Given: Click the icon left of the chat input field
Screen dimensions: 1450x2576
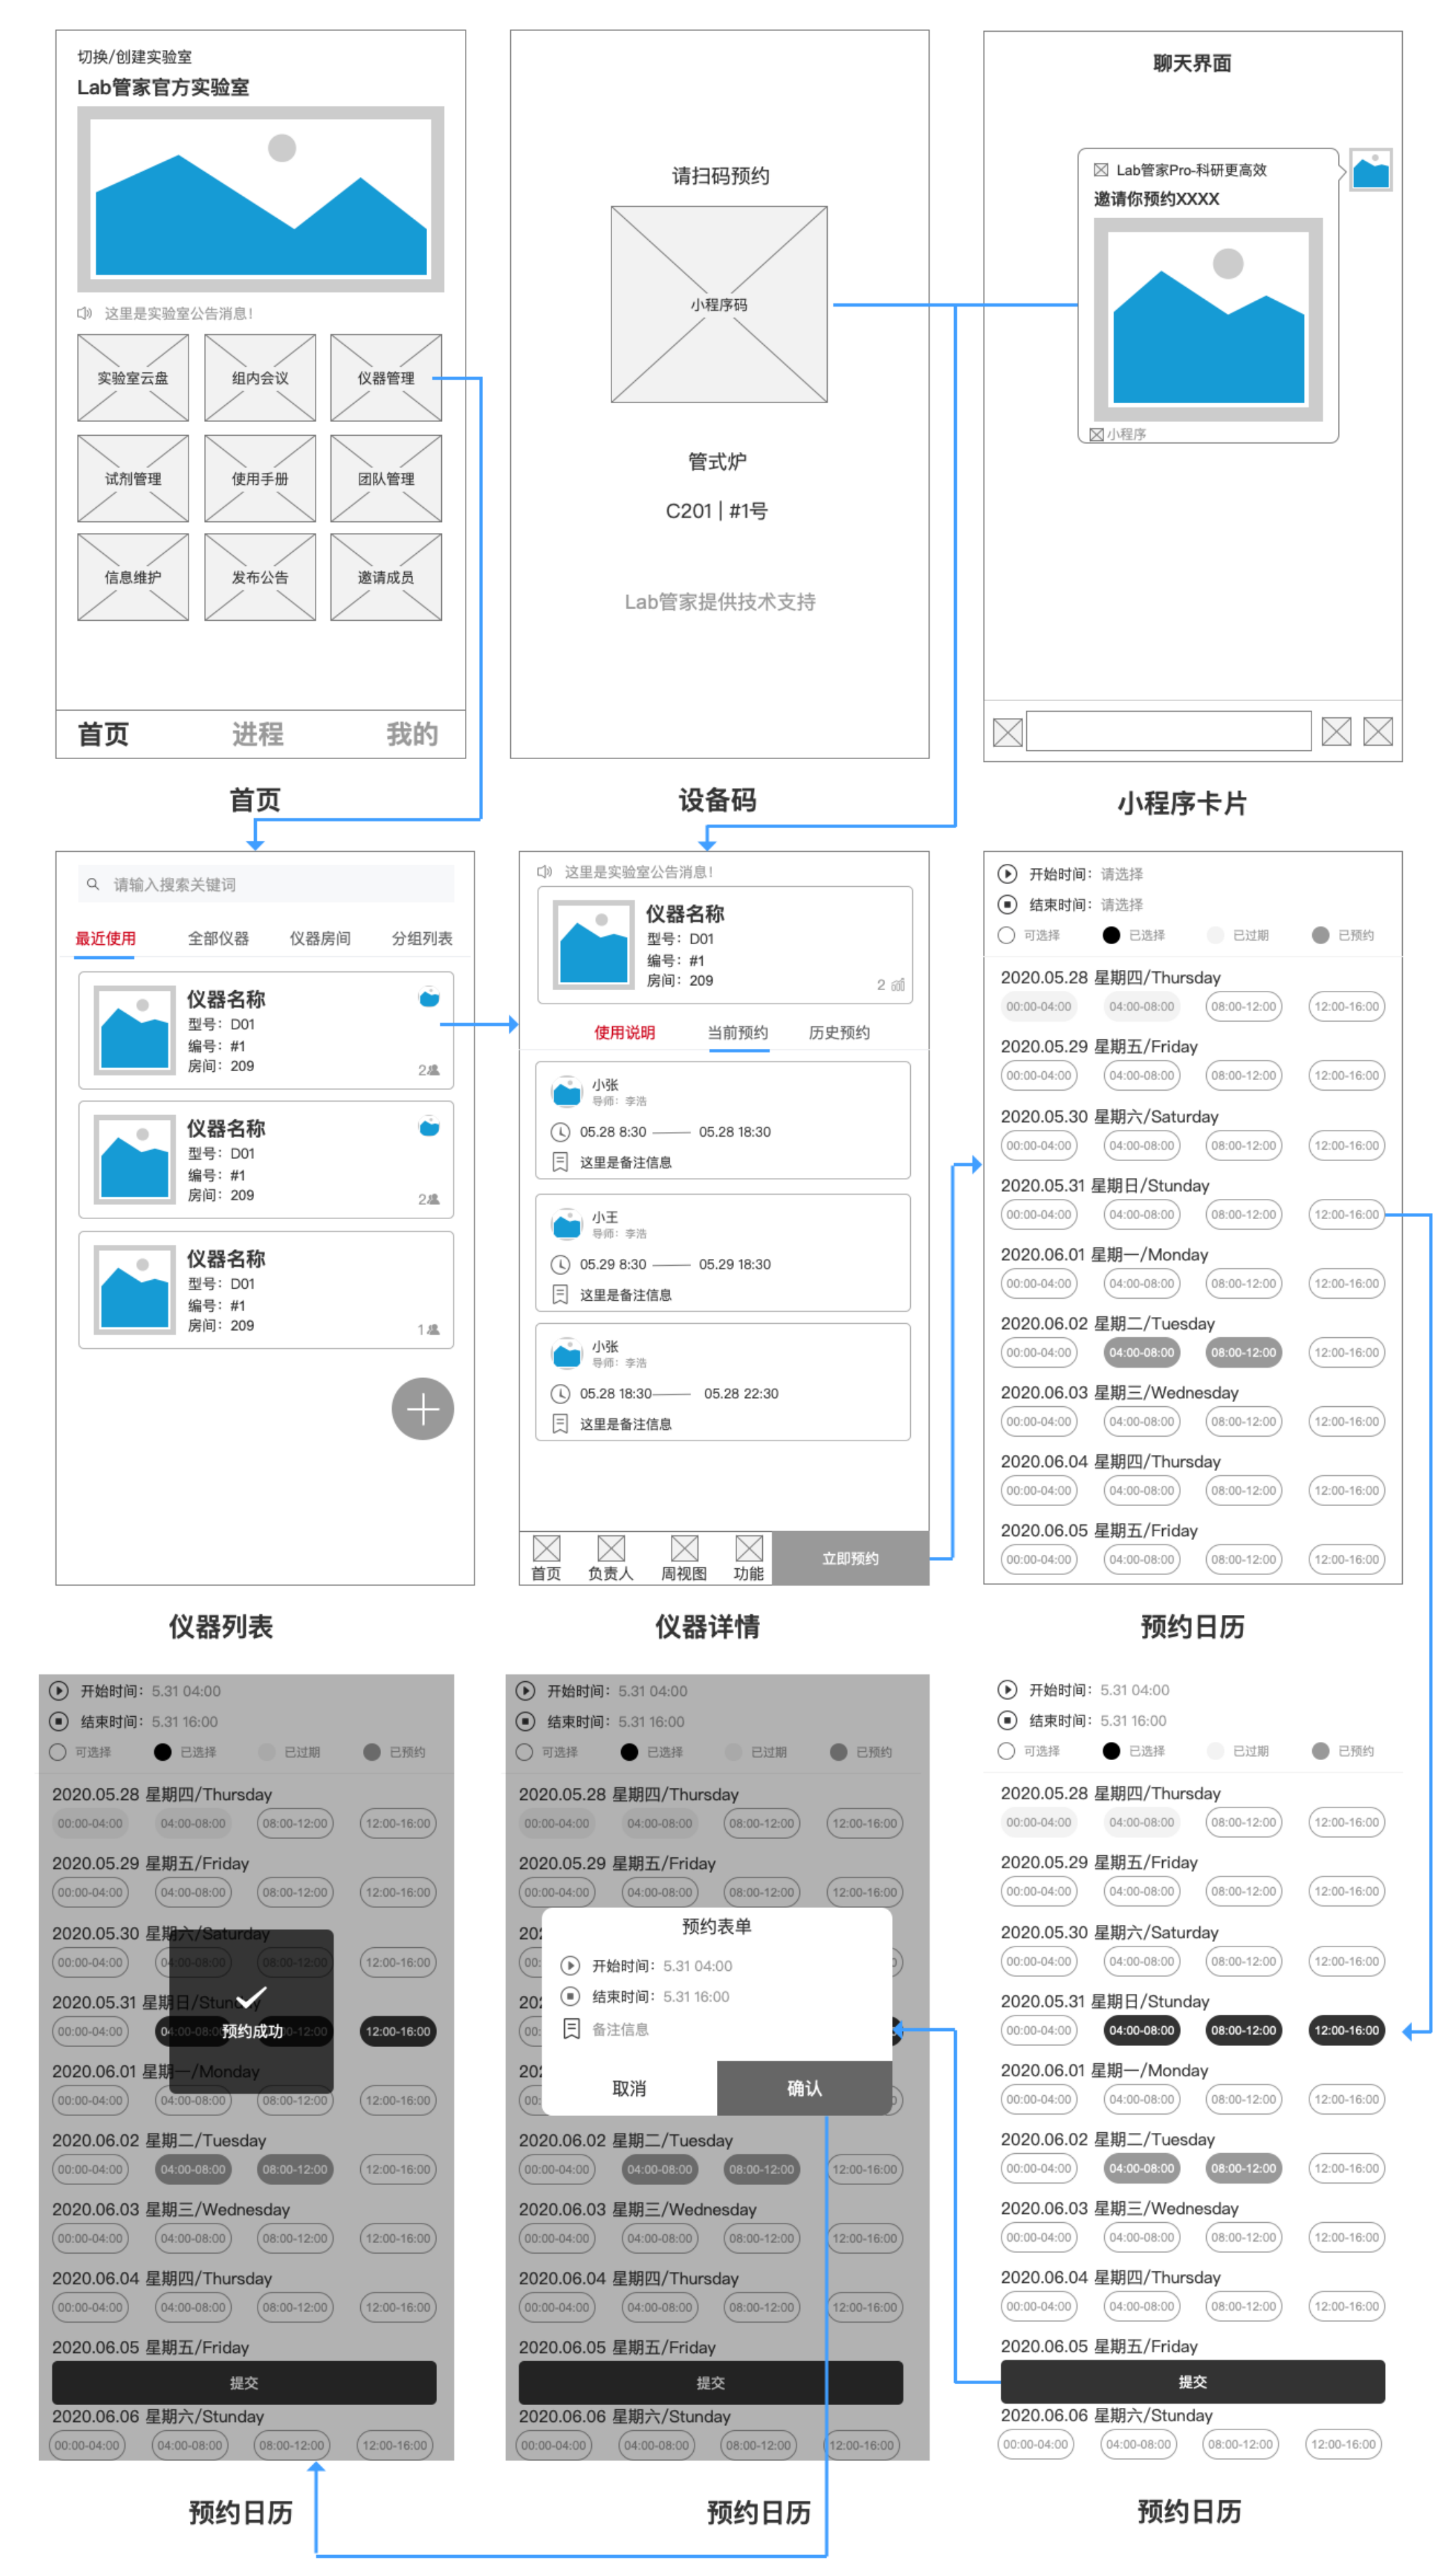Looking at the screenshot, I should (1007, 732).
